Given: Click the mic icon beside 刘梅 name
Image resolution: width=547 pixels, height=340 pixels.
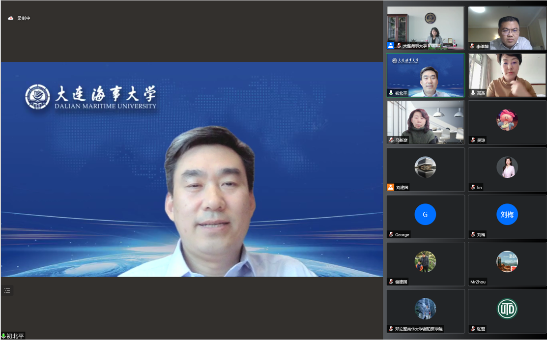Looking at the screenshot, I should 473,234.
